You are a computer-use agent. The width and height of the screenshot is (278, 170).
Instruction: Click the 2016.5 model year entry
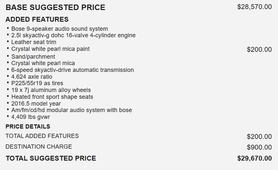36,104
